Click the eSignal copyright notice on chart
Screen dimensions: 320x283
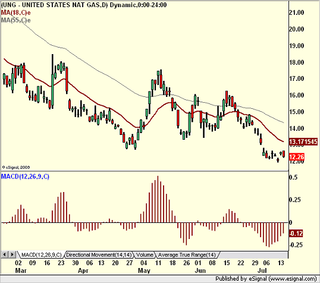[16, 167]
